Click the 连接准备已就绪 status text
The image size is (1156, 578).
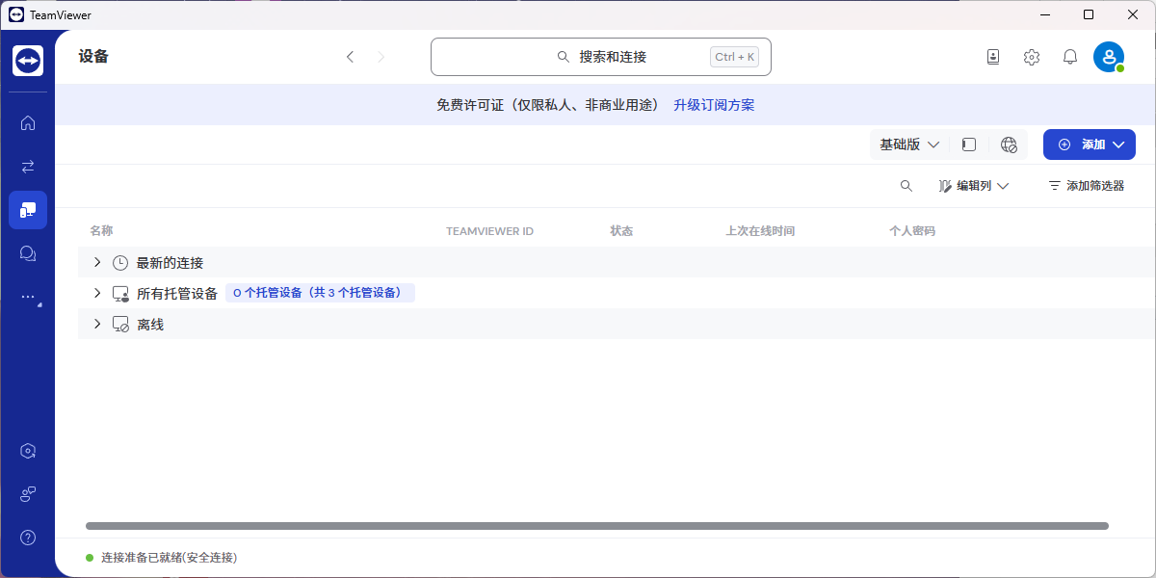coord(169,558)
